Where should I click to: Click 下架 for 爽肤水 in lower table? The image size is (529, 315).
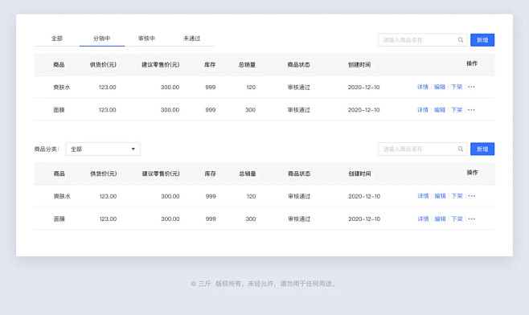point(457,196)
